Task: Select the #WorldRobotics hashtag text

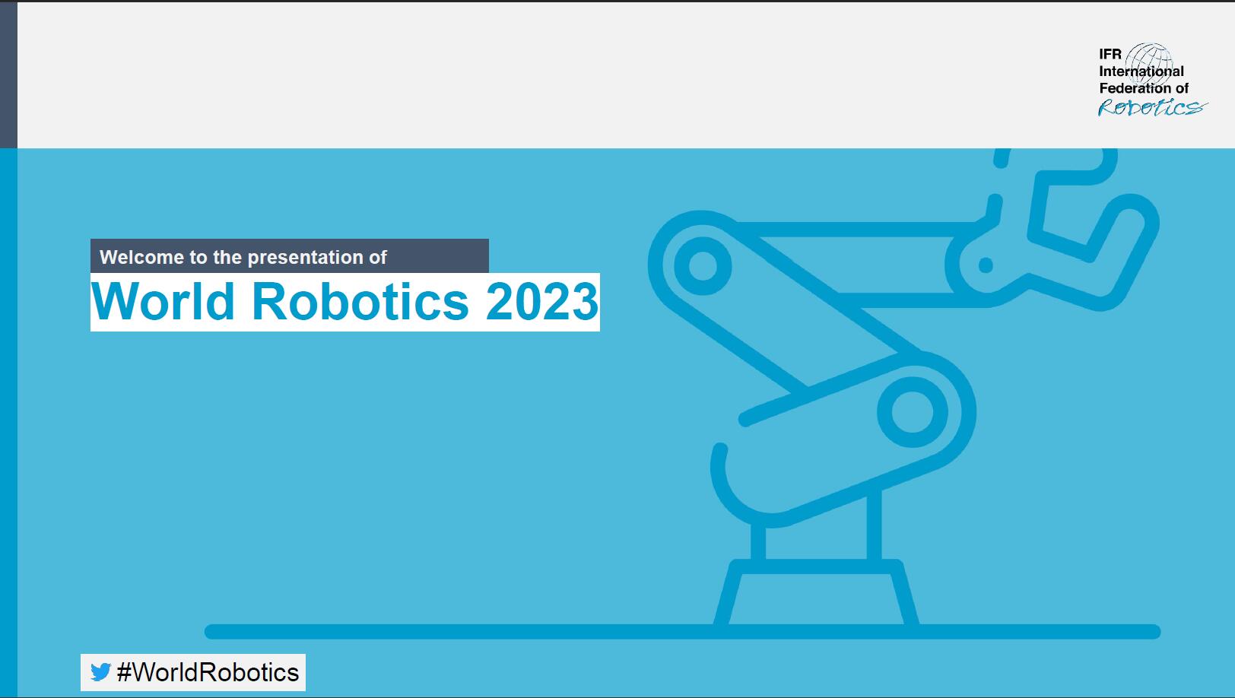Action: (x=208, y=672)
